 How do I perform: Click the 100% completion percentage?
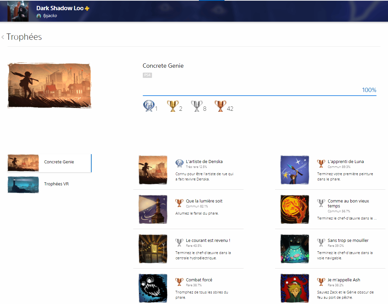pyautogui.click(x=369, y=90)
